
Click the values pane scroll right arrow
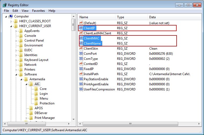199,124
